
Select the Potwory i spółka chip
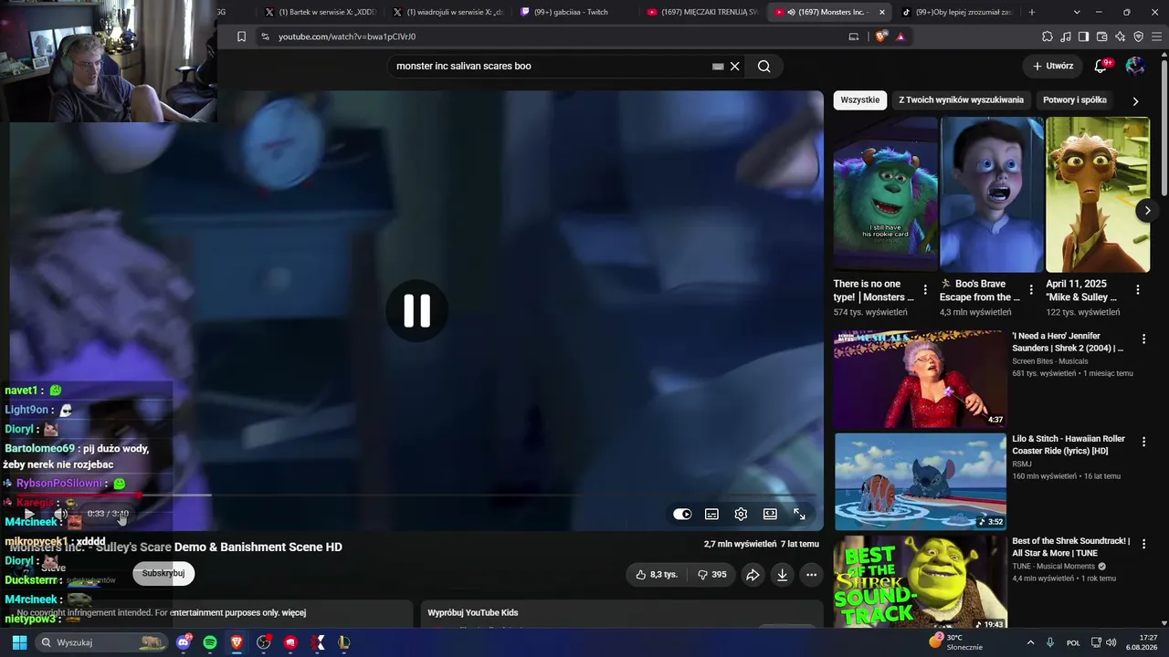pos(1075,100)
